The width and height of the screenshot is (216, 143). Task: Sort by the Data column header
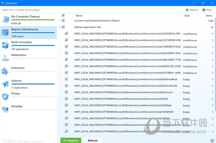pos(187,16)
